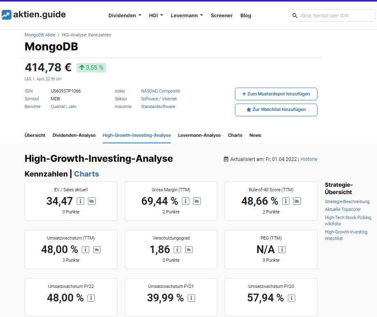Viewport: 377px width, 317px height.
Task: Switch to the Levermann-Analyse tab
Action: pos(199,135)
